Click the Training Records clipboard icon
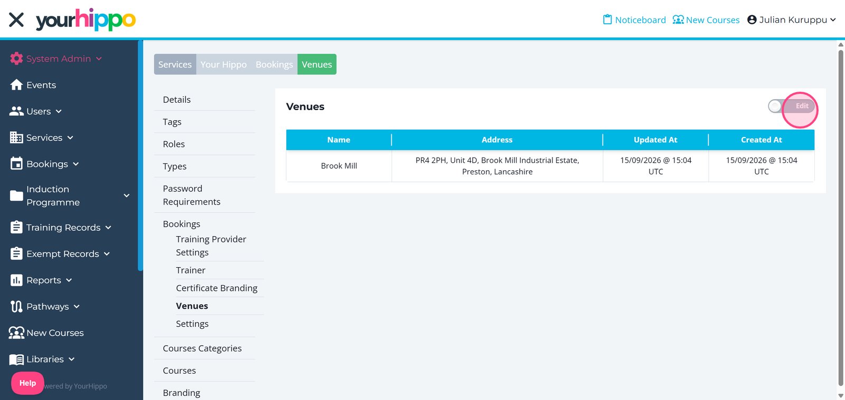The height and width of the screenshot is (400, 845). pos(16,227)
